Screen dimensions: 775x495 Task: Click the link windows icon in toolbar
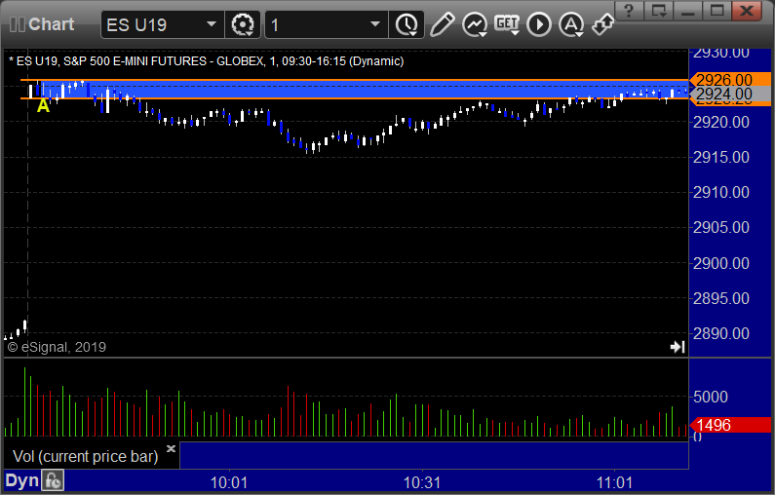(603, 24)
